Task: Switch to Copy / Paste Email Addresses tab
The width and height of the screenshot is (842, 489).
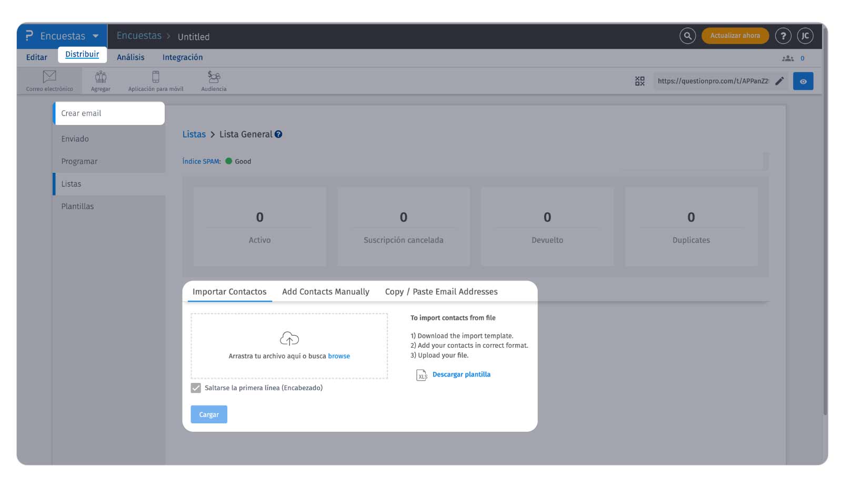Action: click(x=441, y=292)
